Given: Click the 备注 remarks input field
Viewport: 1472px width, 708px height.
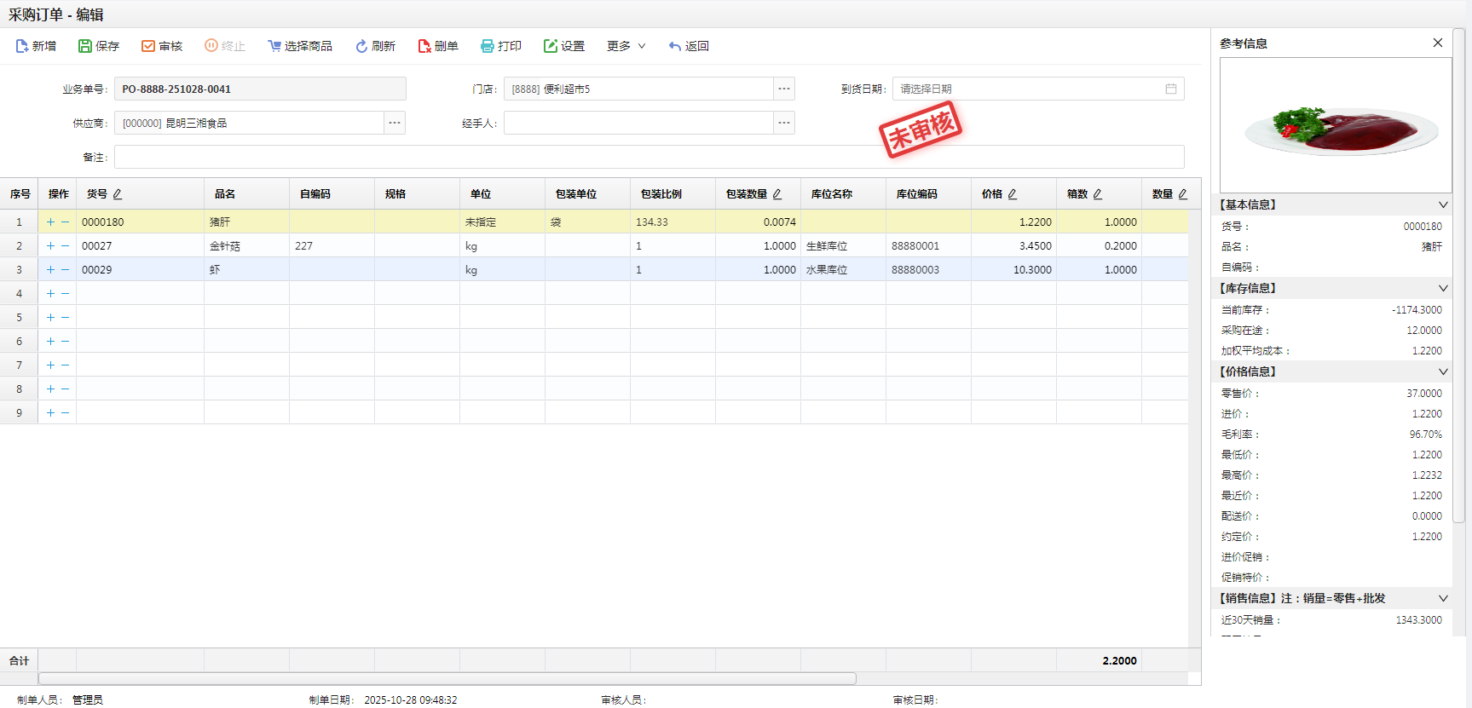Looking at the screenshot, I should point(649,157).
